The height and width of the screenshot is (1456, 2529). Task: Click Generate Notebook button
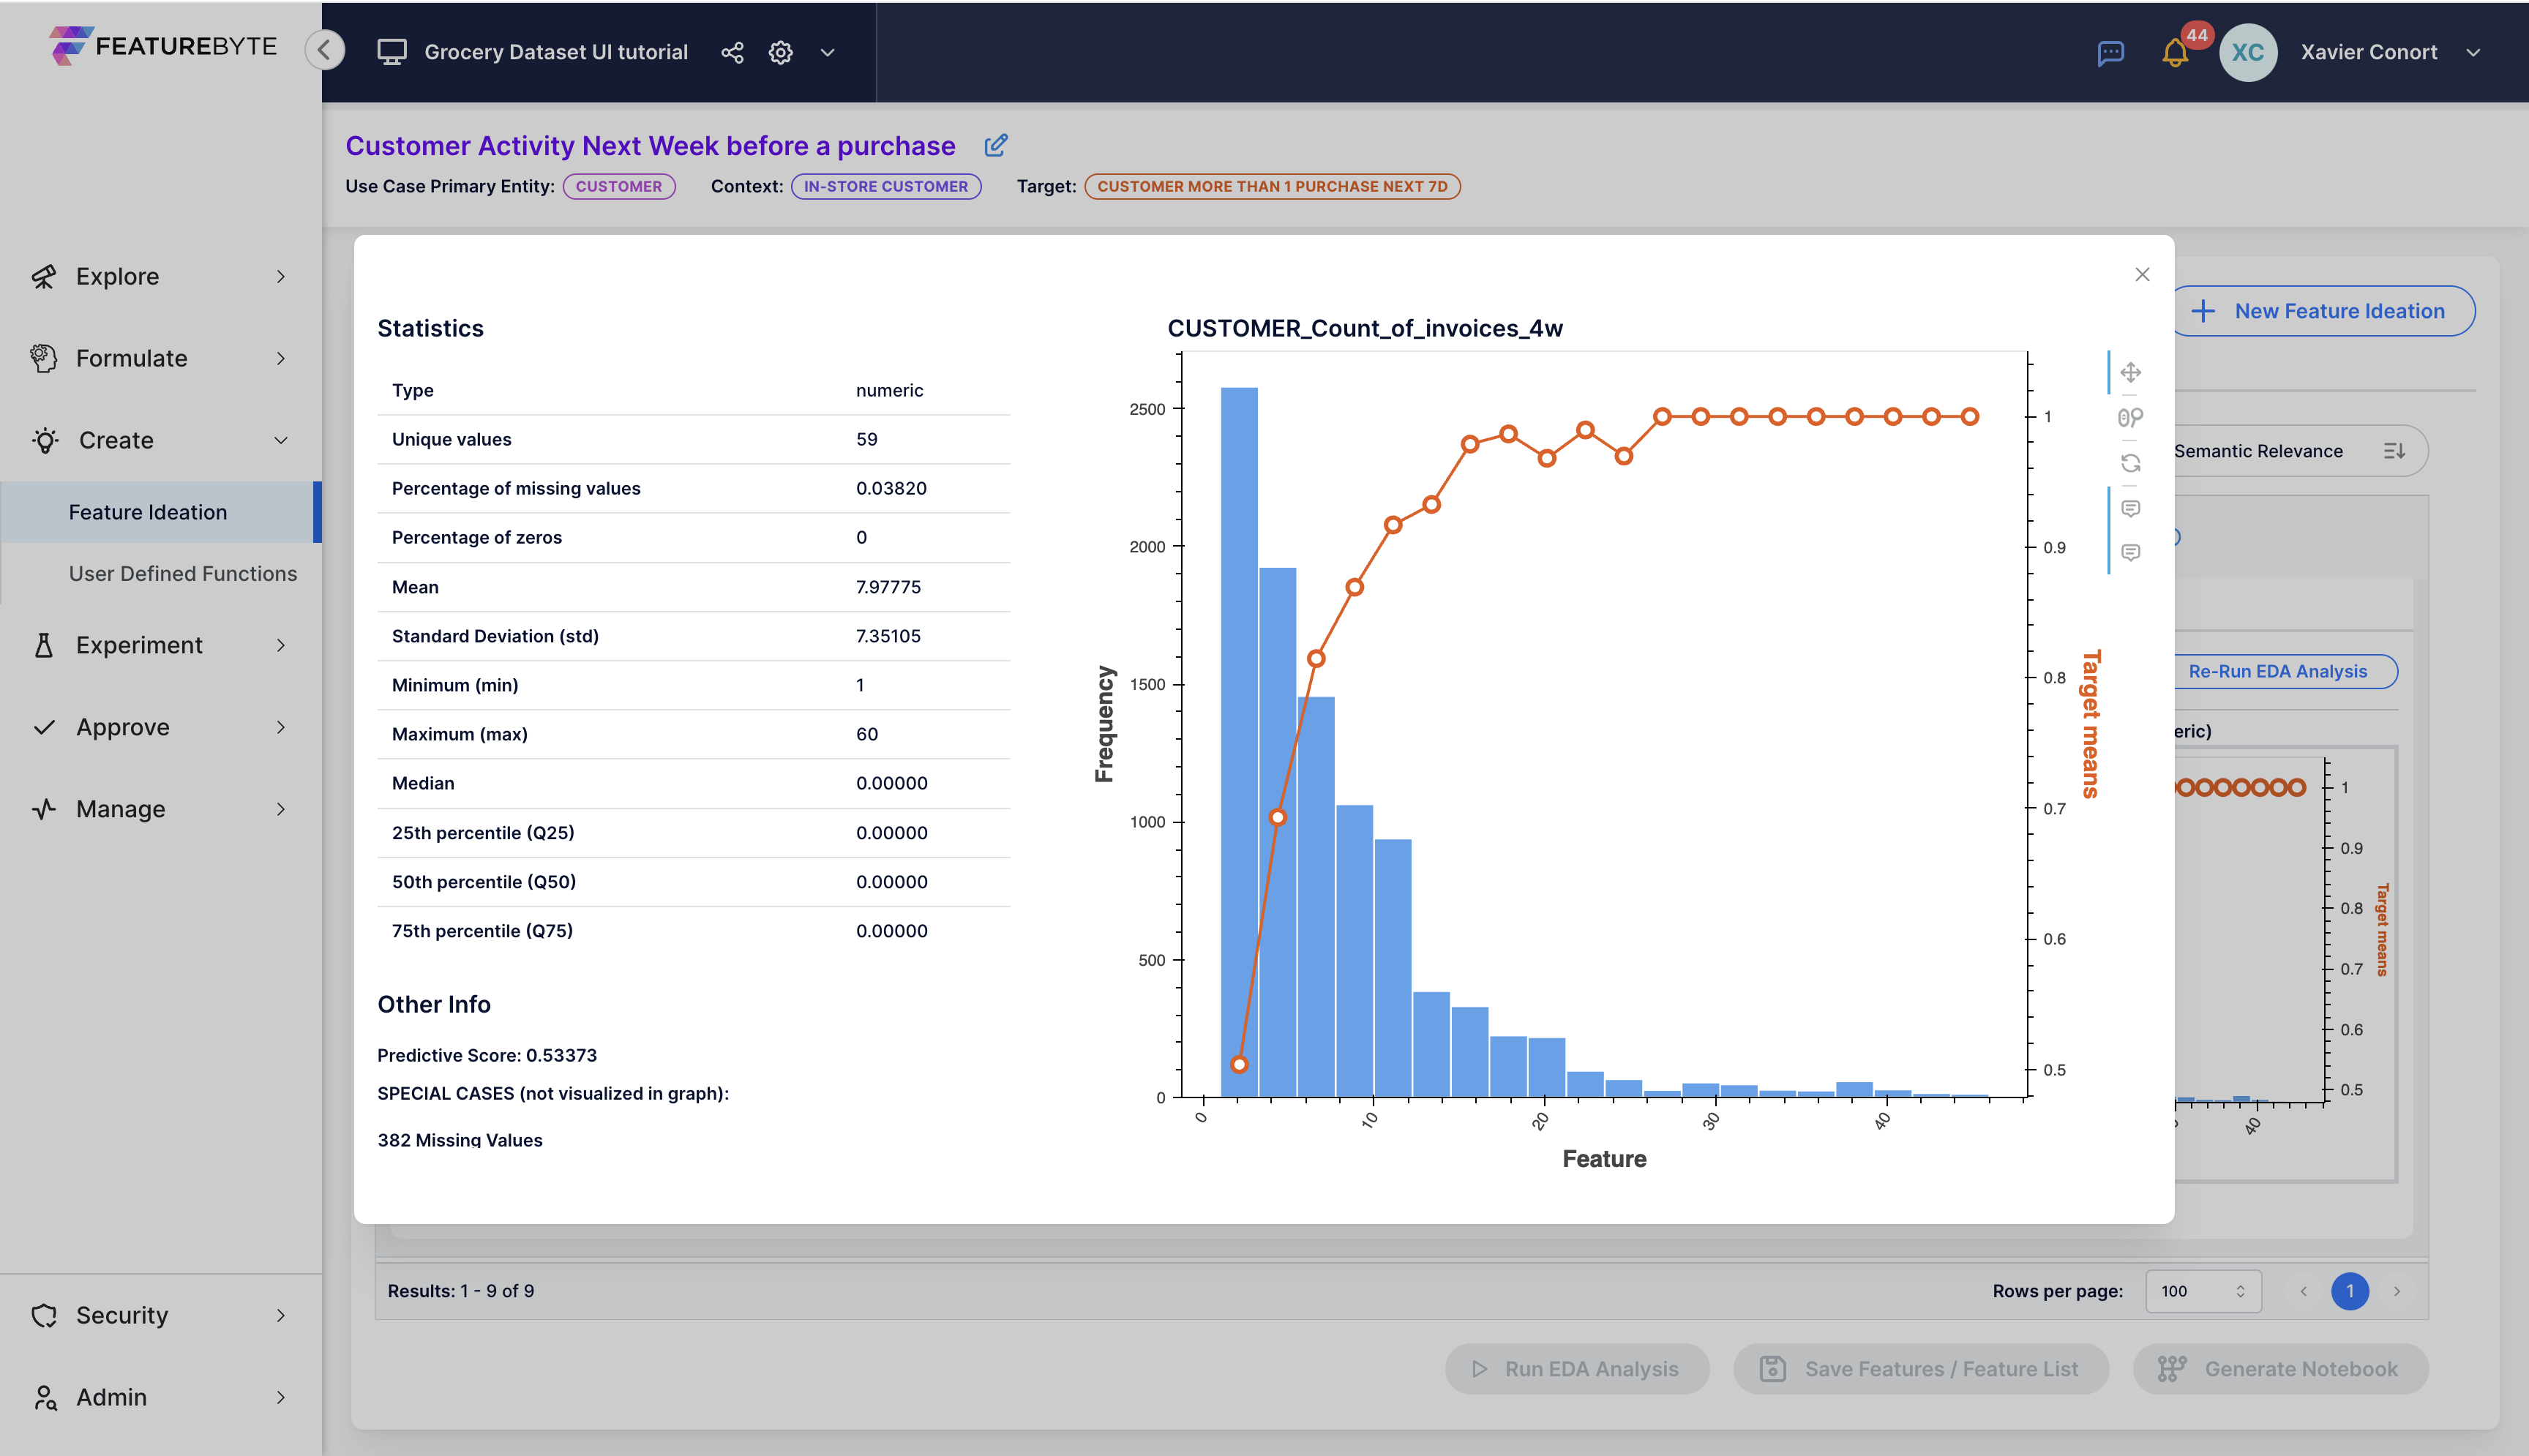pos(2281,1370)
